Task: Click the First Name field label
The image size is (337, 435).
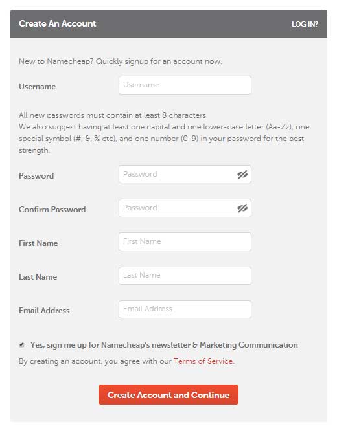Action: 38,243
